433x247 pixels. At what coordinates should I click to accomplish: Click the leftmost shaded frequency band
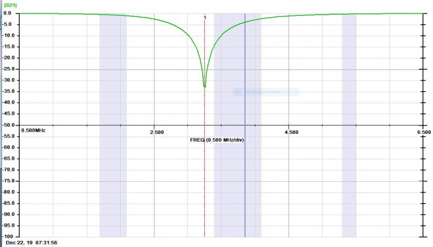pos(113,169)
